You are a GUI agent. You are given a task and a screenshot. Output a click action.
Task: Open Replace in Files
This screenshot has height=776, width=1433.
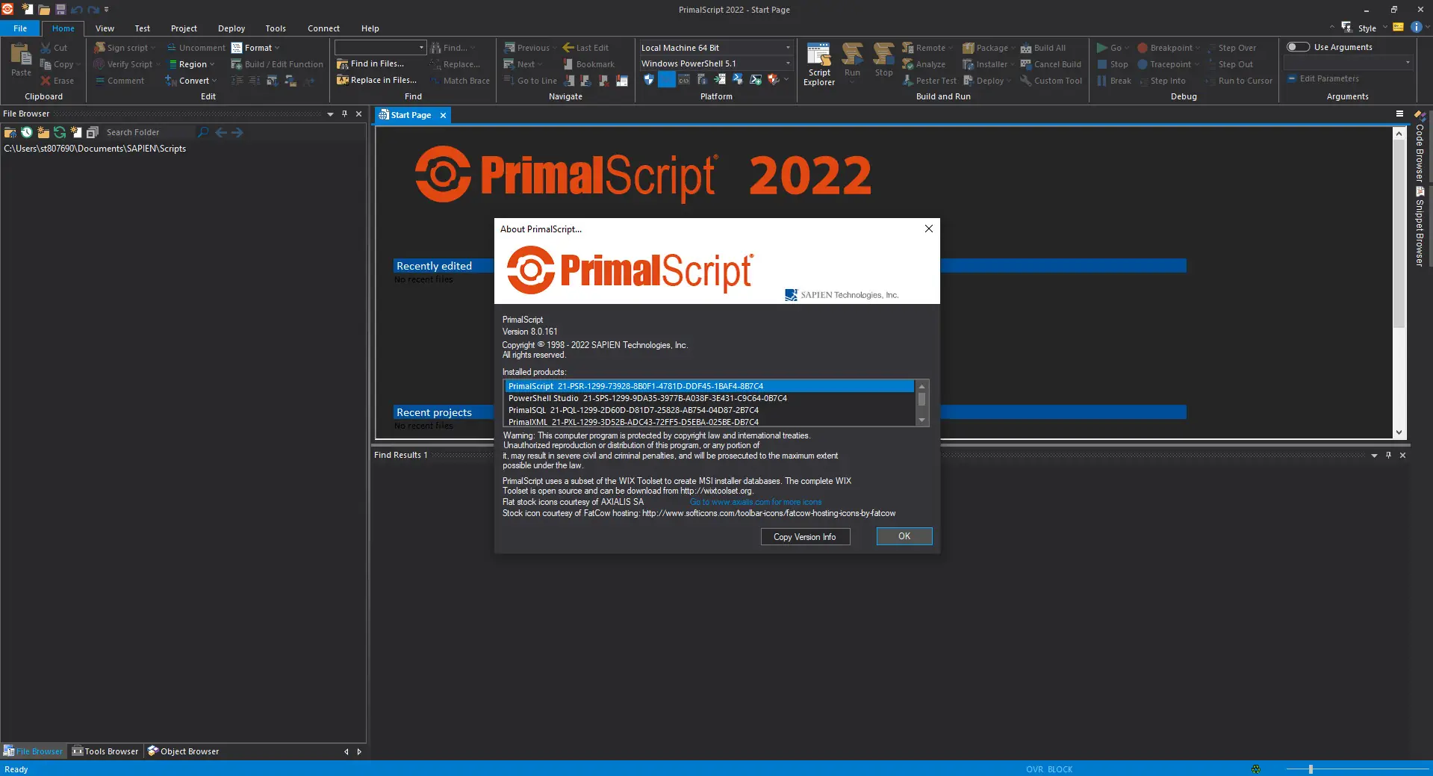coord(376,81)
